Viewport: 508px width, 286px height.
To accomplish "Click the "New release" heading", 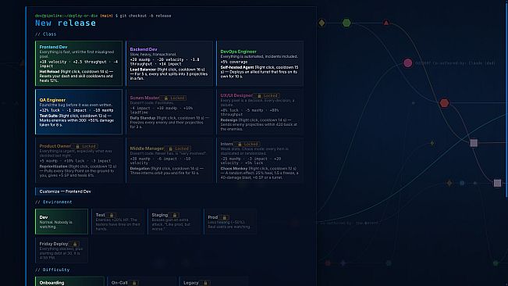I will (66, 23).
